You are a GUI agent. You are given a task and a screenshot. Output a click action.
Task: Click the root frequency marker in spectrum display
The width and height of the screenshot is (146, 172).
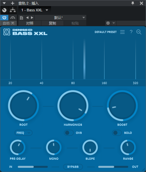(84, 59)
